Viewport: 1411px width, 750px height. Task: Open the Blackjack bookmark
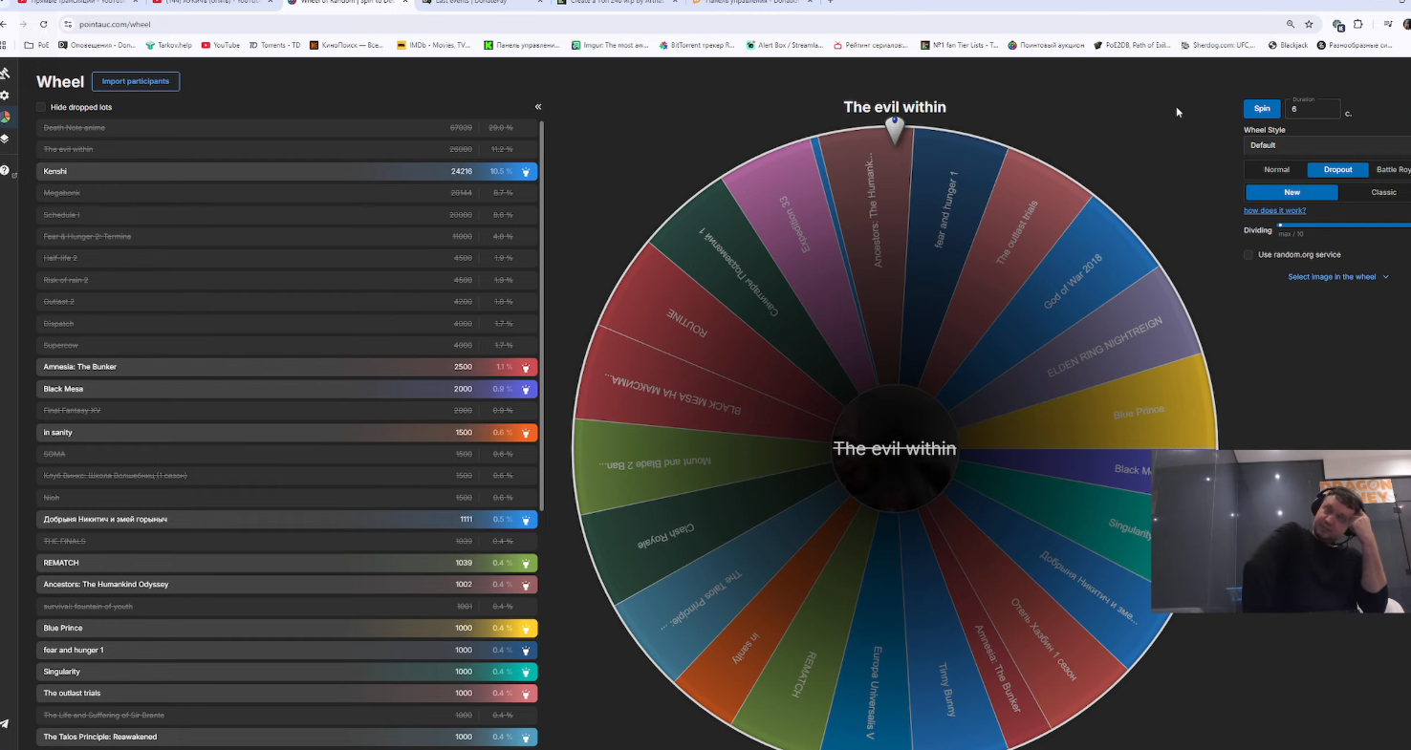pos(1288,45)
